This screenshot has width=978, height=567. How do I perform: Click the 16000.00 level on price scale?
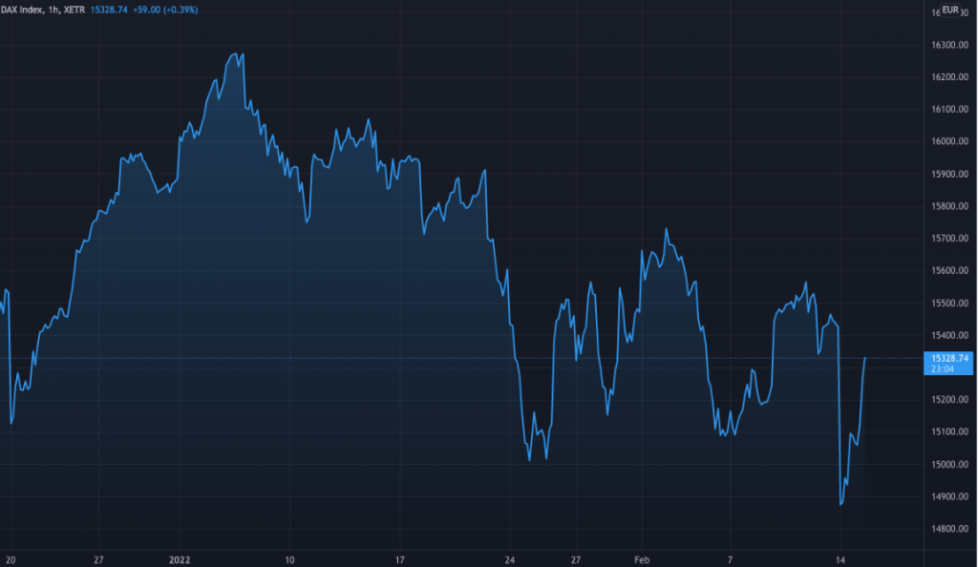pos(950,142)
